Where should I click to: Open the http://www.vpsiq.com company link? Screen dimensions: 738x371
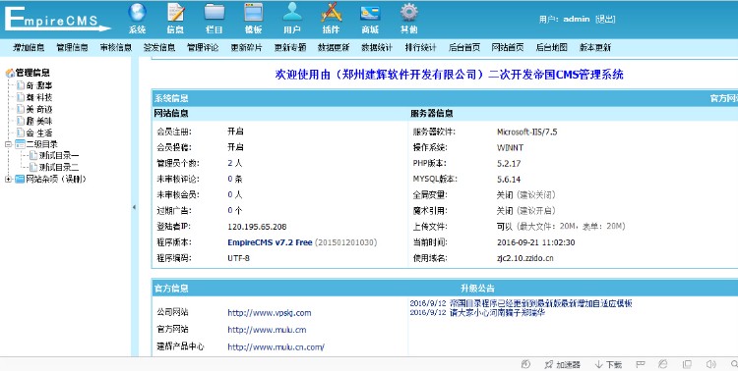tap(270, 313)
